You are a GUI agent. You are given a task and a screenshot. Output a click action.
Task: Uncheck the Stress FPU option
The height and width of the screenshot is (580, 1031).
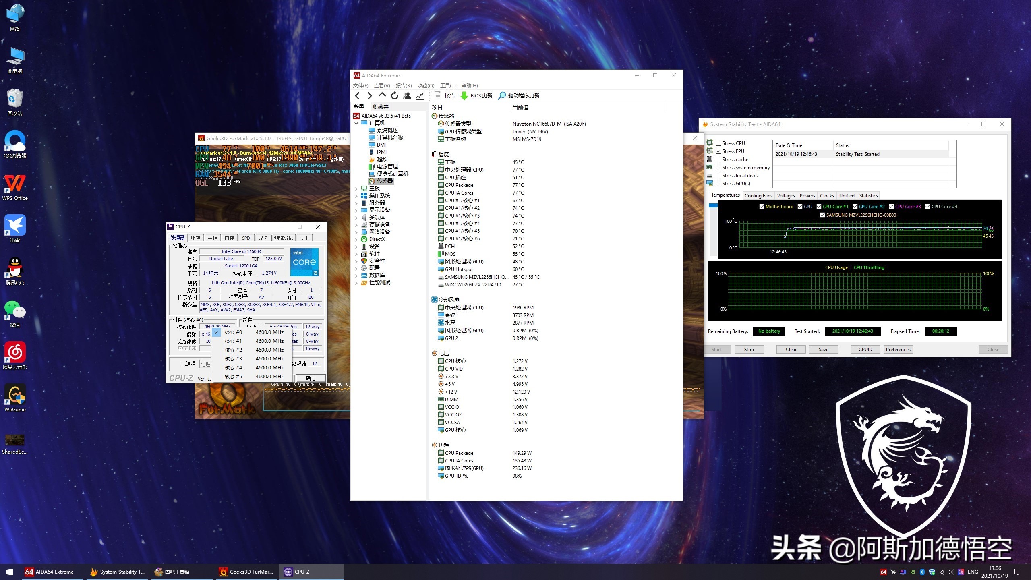coord(718,151)
